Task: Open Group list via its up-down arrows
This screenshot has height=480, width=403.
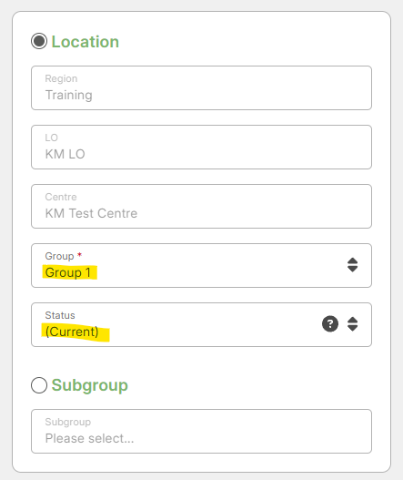Action: 352,265
